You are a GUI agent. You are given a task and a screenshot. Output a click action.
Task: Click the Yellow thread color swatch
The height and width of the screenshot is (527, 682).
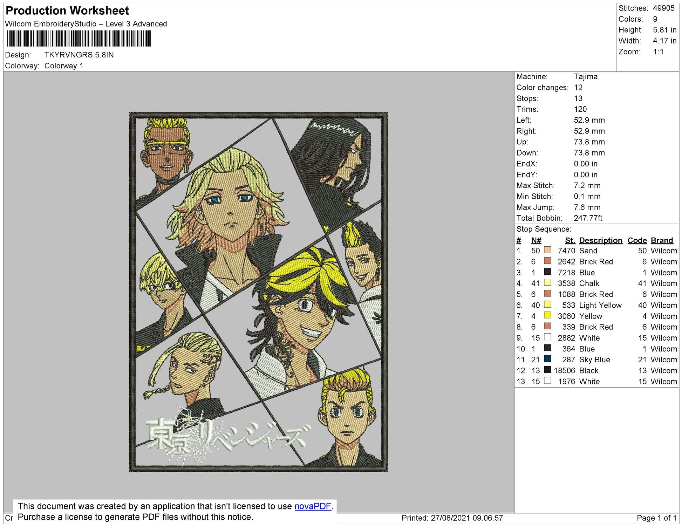tap(547, 315)
